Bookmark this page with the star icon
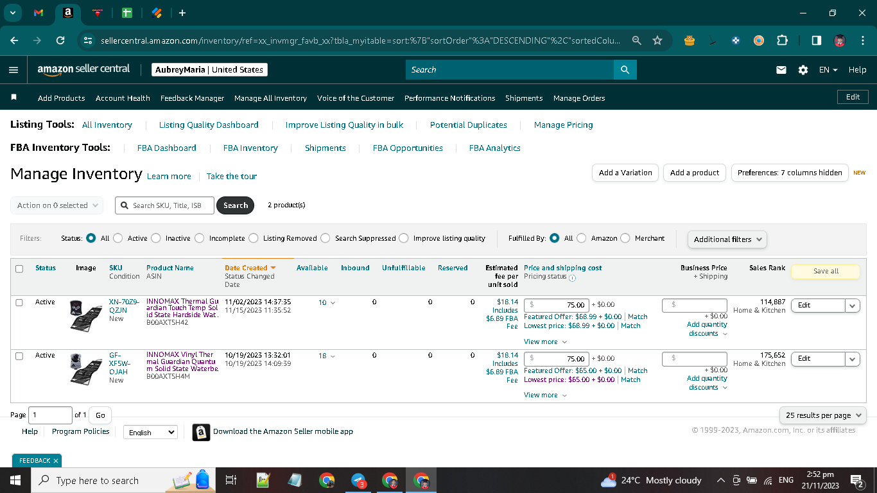The image size is (877, 493). coord(657,40)
